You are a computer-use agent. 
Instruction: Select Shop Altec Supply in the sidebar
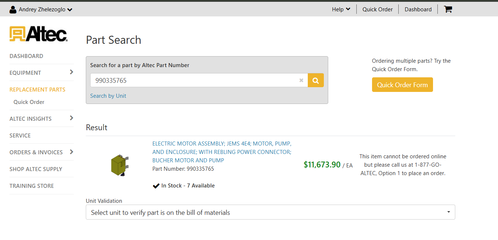pos(36,169)
